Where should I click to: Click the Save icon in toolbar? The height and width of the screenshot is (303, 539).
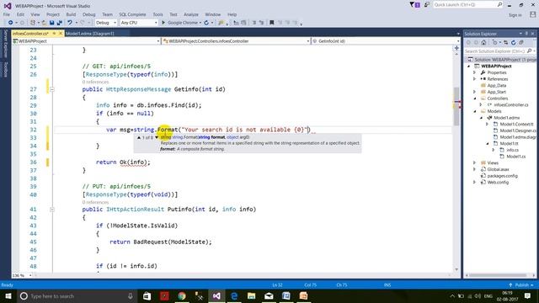click(x=51, y=23)
